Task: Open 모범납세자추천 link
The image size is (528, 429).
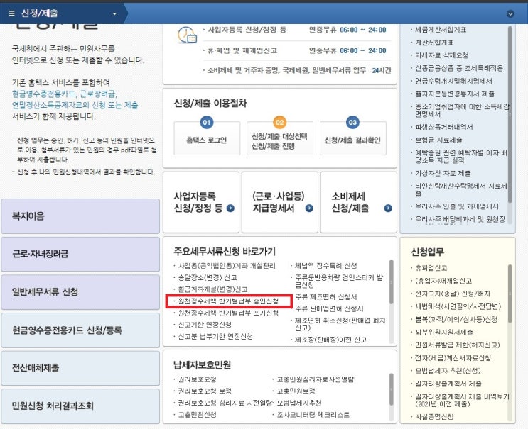Action: point(299,403)
